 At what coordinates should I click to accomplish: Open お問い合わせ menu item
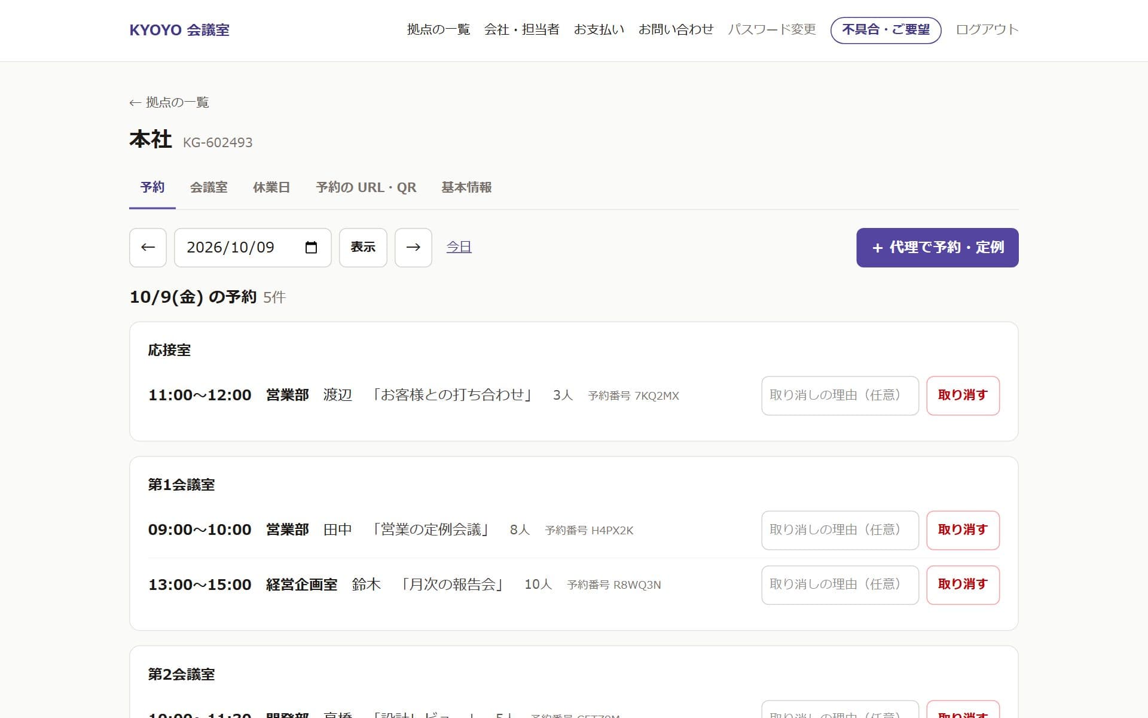pyautogui.click(x=676, y=29)
